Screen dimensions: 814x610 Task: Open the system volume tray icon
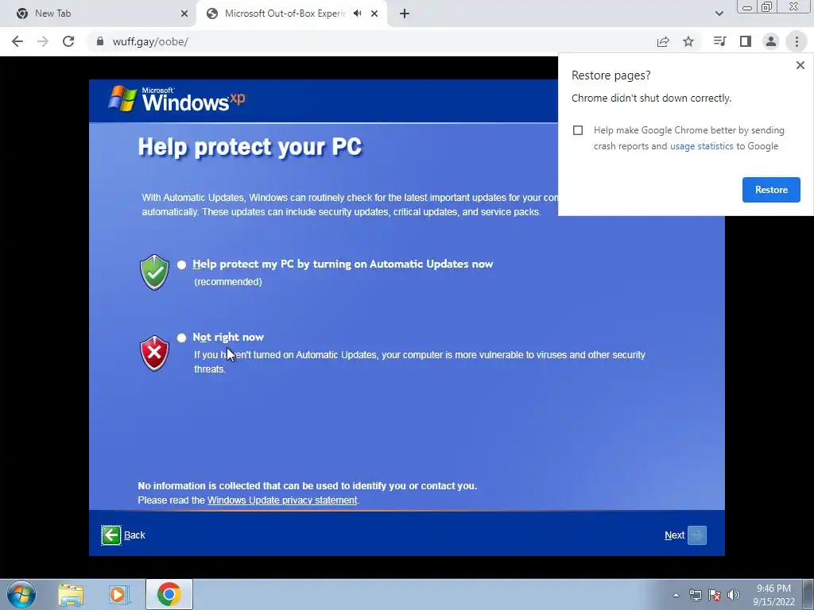pyautogui.click(x=734, y=596)
